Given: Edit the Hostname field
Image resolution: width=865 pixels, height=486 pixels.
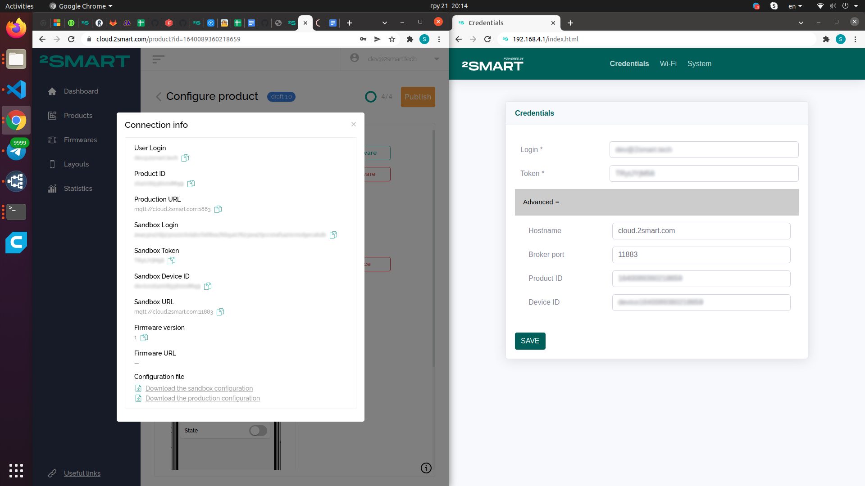Looking at the screenshot, I should [x=701, y=231].
